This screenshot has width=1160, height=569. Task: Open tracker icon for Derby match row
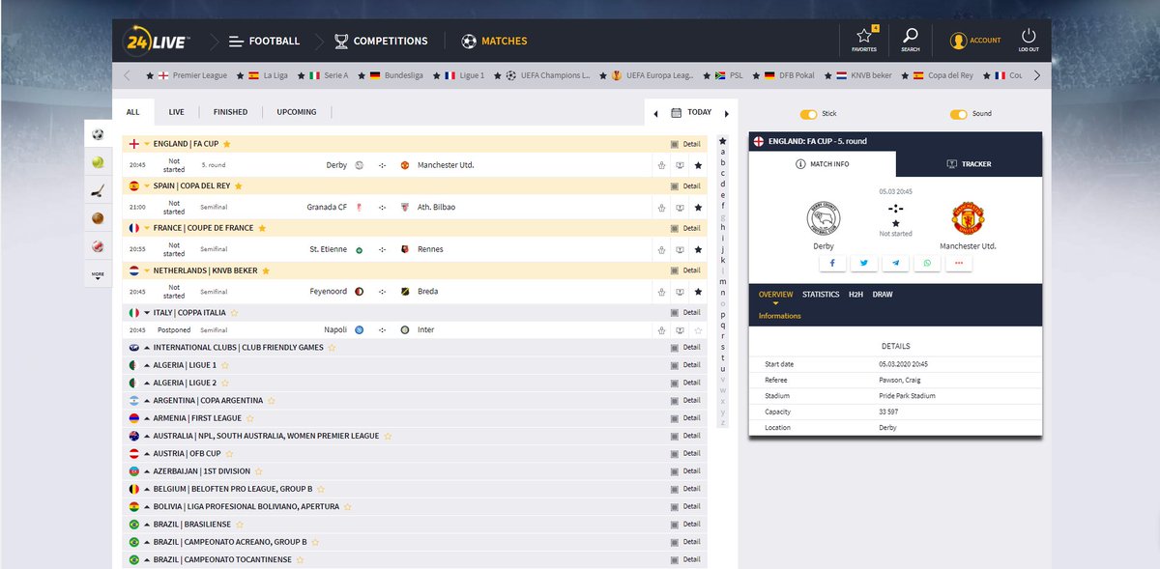click(680, 165)
